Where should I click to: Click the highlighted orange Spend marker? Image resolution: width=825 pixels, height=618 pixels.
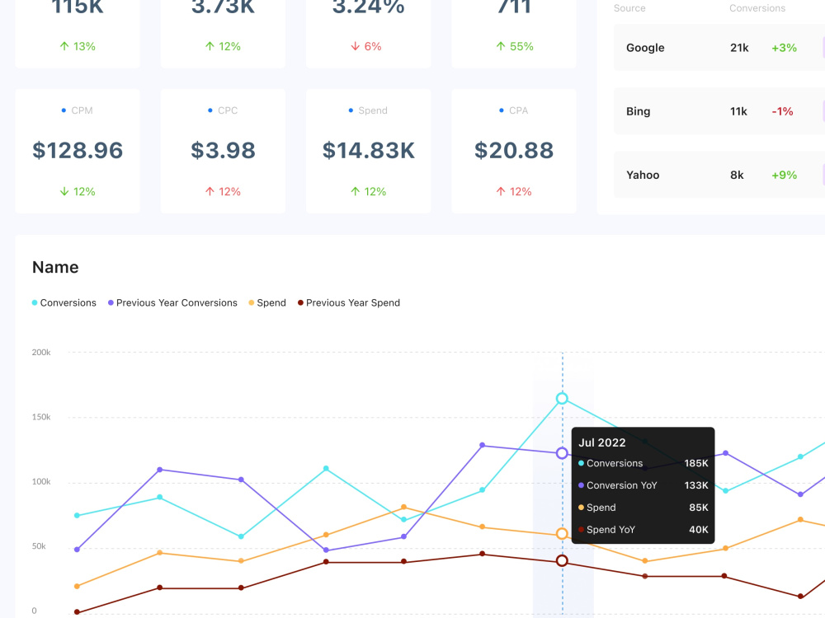tap(562, 534)
